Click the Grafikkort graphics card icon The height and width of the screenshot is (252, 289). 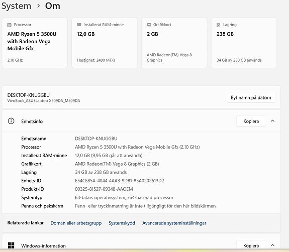[x=149, y=25]
